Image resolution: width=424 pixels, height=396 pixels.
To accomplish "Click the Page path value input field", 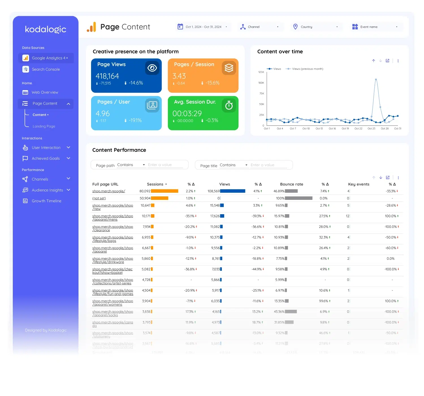I will point(165,165).
